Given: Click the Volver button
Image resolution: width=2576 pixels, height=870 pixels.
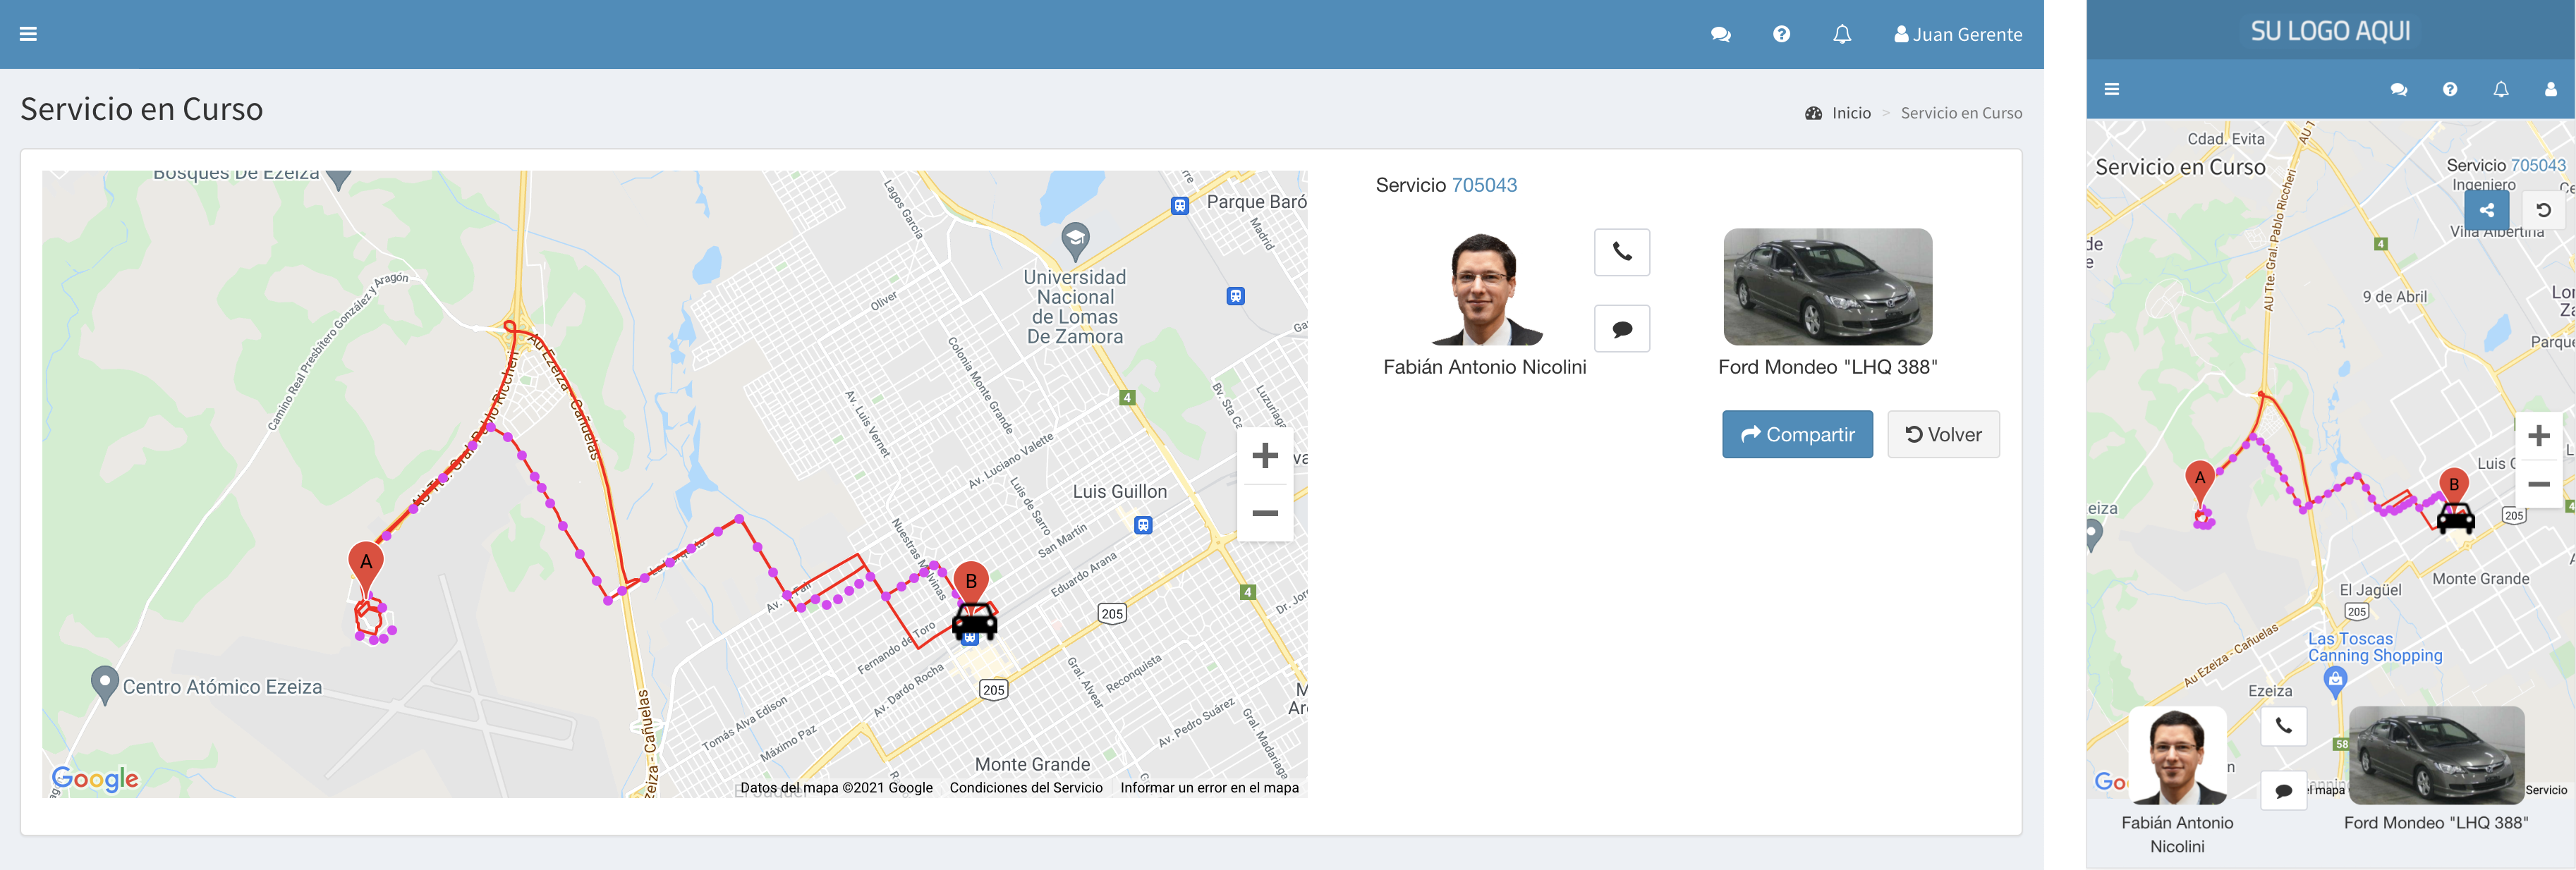Looking at the screenshot, I should pyautogui.click(x=1942, y=434).
